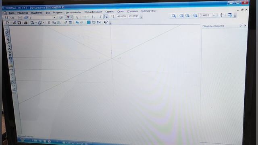
Task: Minimize the document window
Action: pyautogui.click(x=238, y=10)
